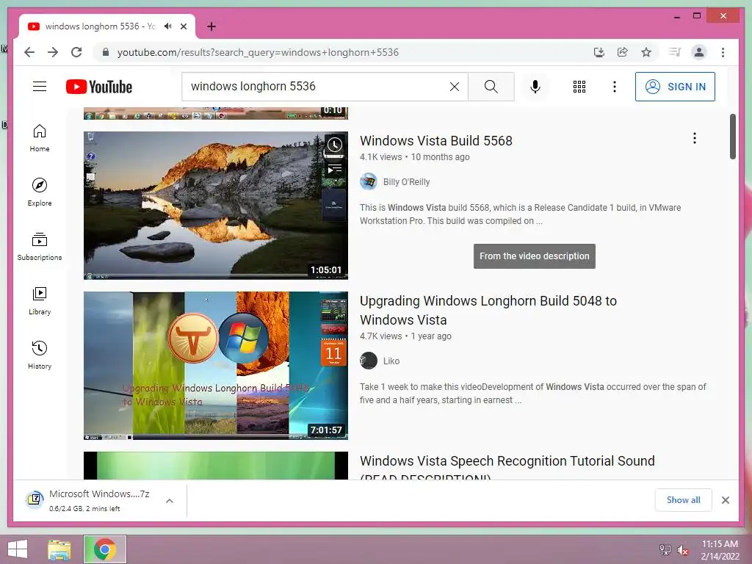The image size is (752, 564).
Task: Open the Liko channel avatar
Action: [x=369, y=361]
